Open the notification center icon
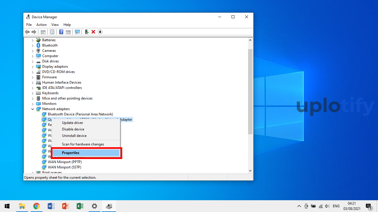378x212 pixels. click(x=369, y=206)
